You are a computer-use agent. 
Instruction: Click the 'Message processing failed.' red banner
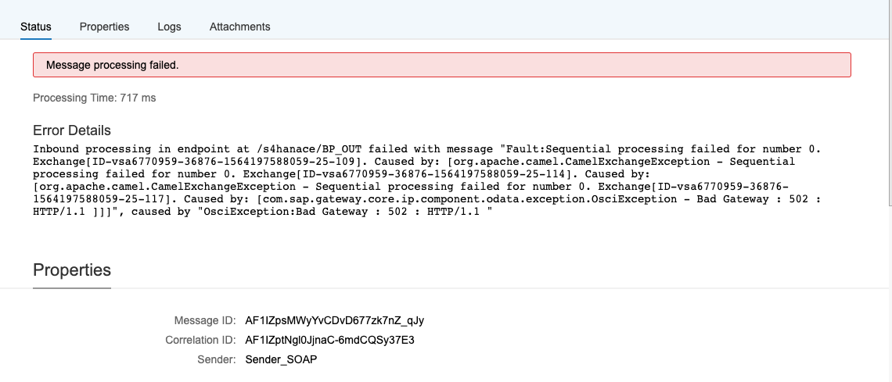pyautogui.click(x=442, y=65)
